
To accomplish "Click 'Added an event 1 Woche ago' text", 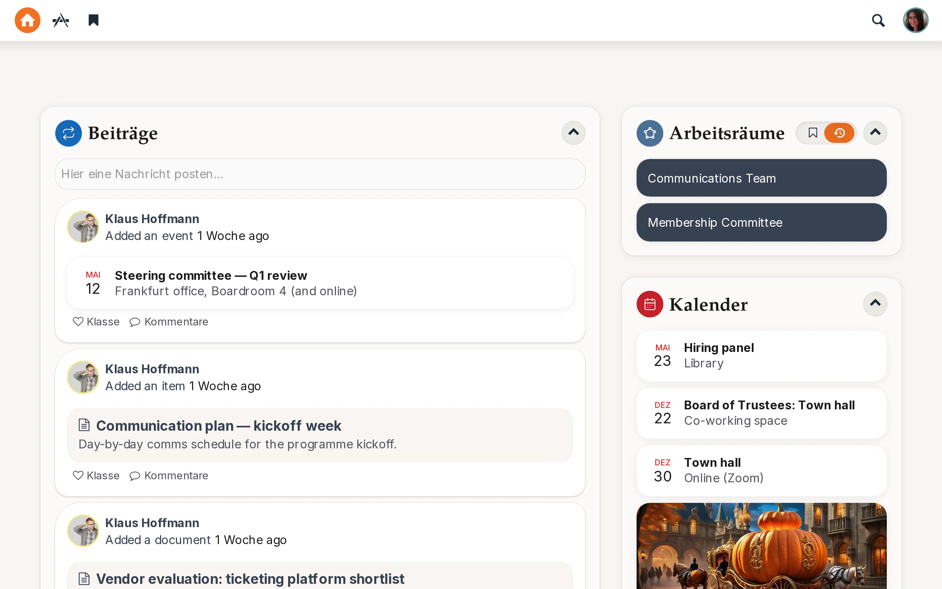I will coord(187,236).
